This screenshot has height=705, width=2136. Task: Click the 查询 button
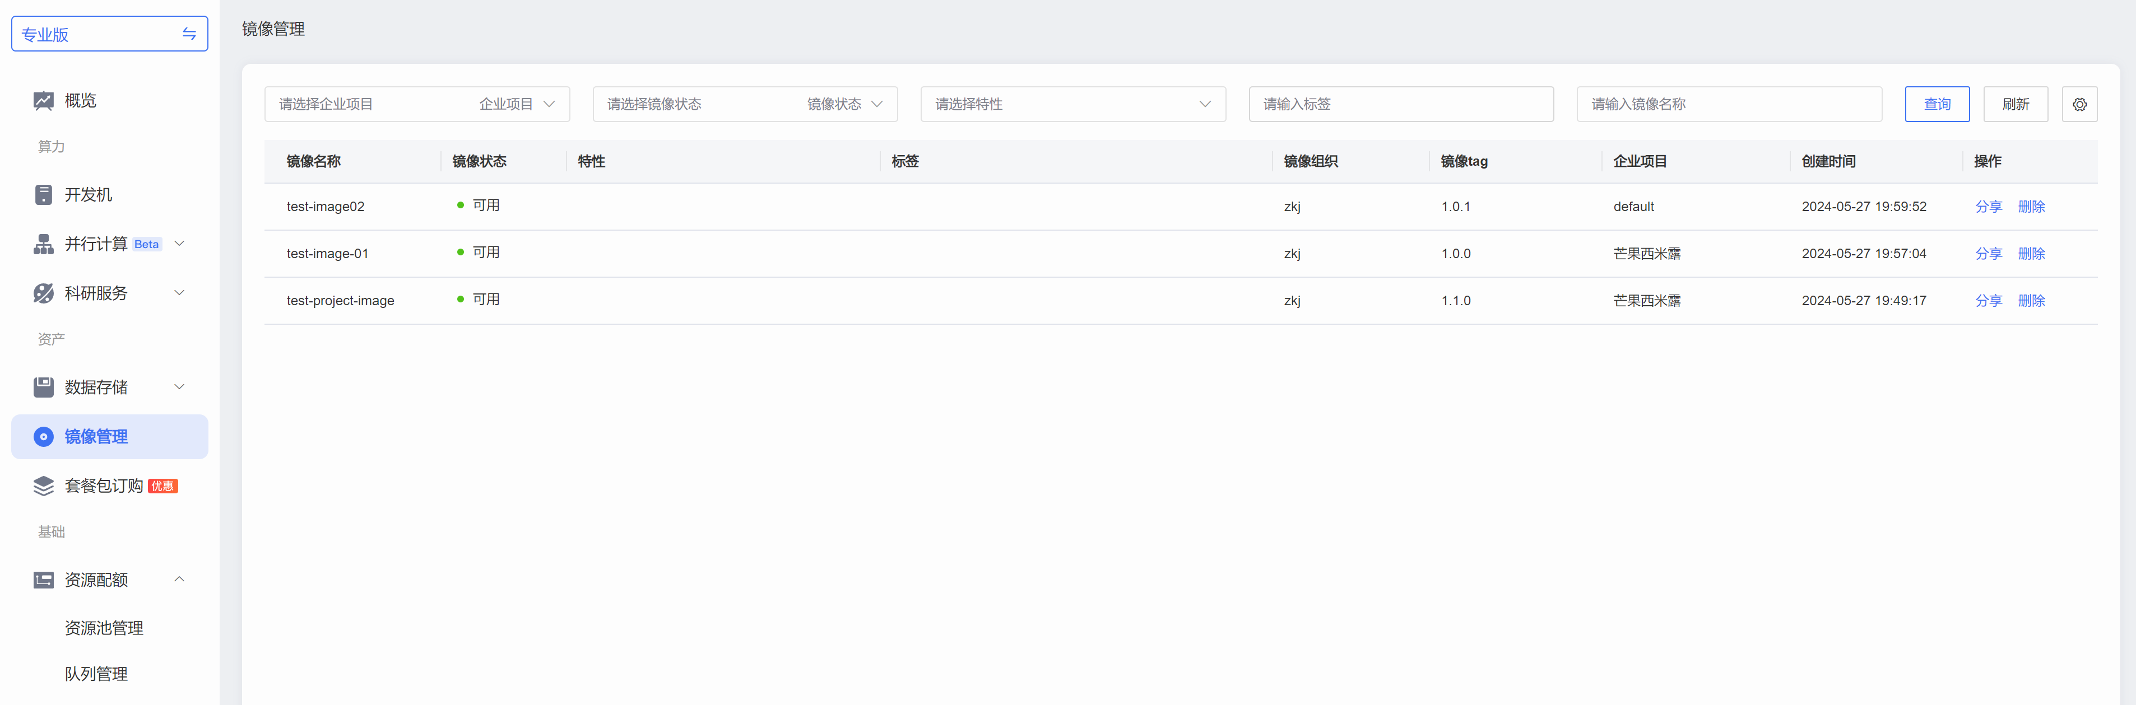coord(1937,104)
